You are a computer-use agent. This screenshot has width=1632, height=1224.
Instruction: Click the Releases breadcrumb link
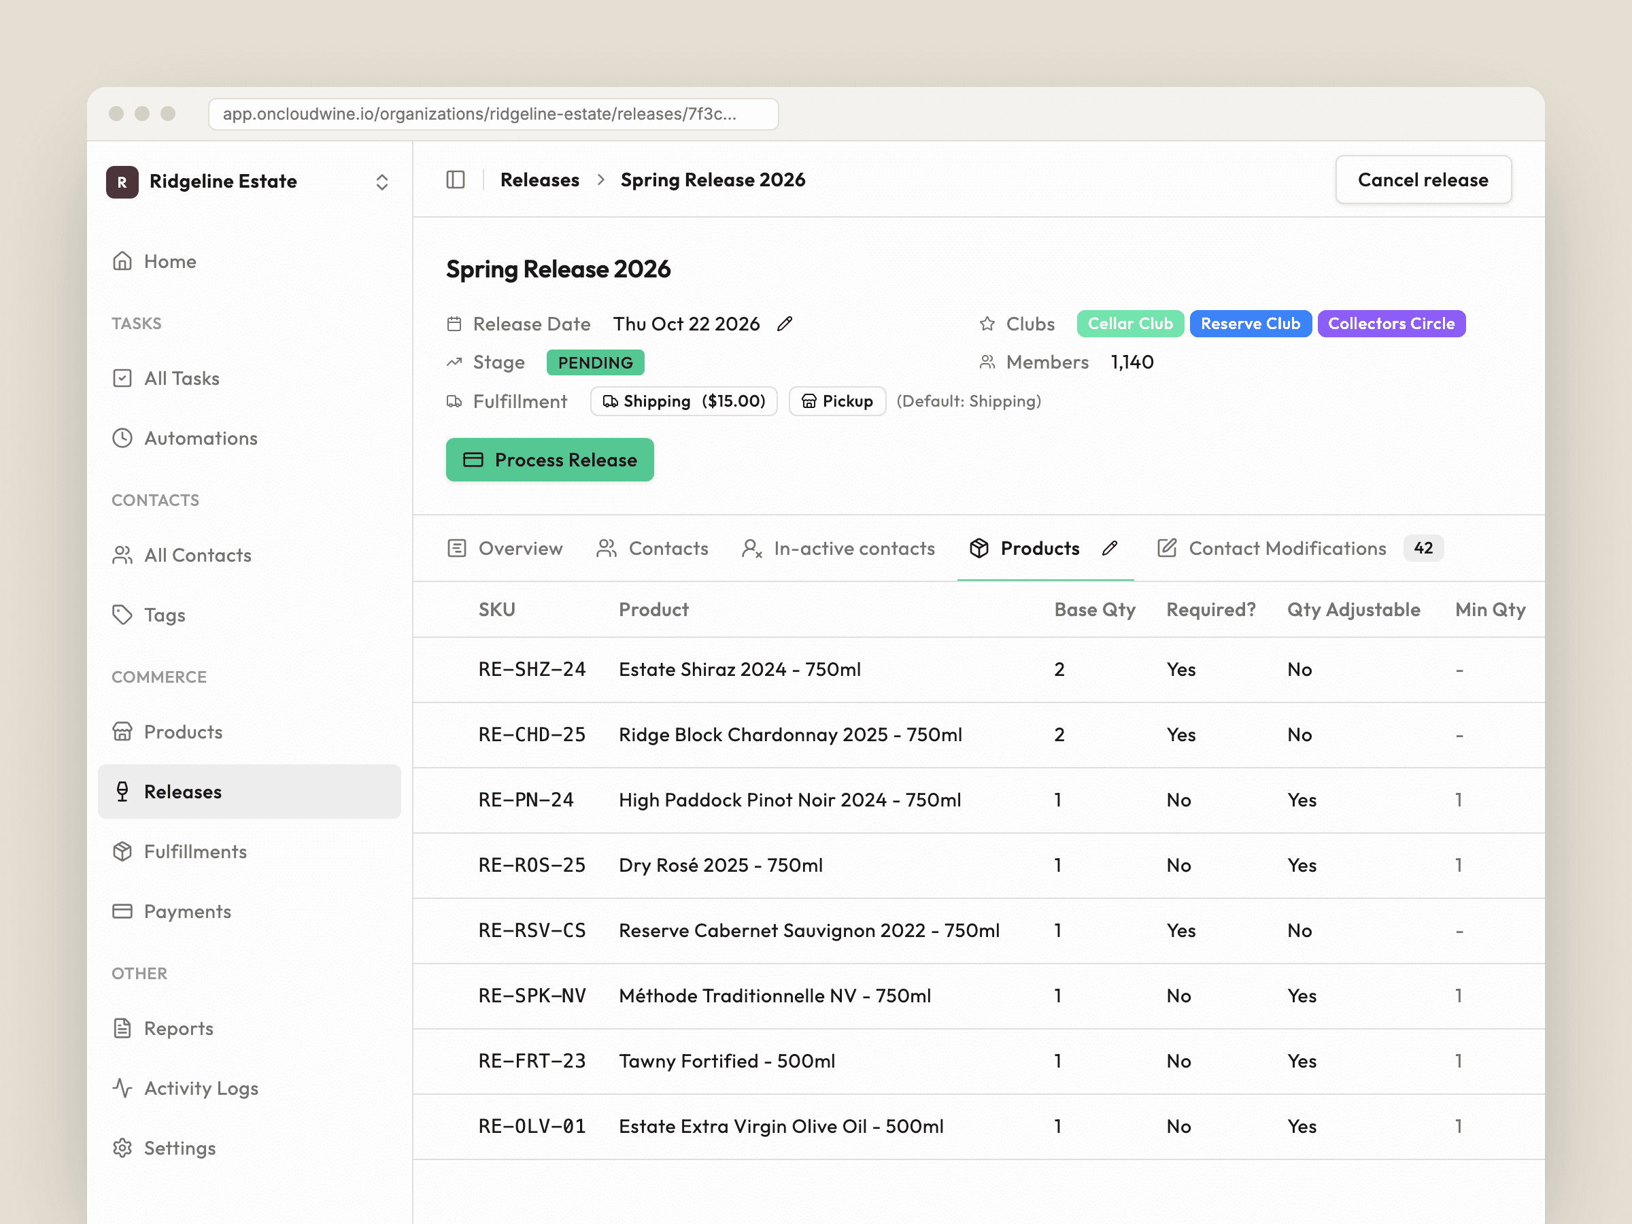click(539, 180)
